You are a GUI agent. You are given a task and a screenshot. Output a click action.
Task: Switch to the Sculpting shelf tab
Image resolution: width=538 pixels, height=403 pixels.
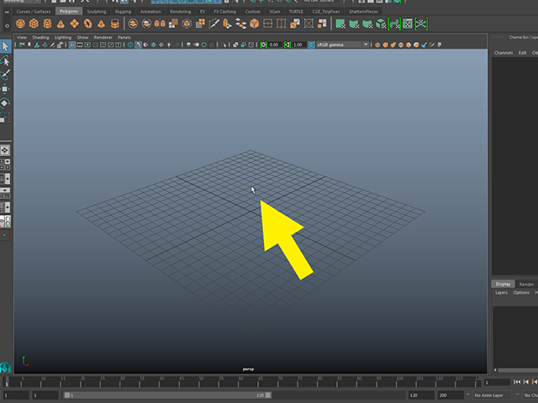(x=97, y=11)
